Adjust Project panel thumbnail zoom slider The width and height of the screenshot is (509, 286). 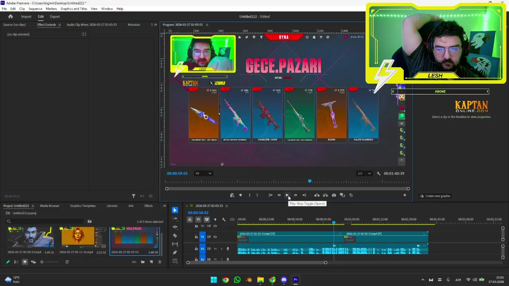point(50,262)
